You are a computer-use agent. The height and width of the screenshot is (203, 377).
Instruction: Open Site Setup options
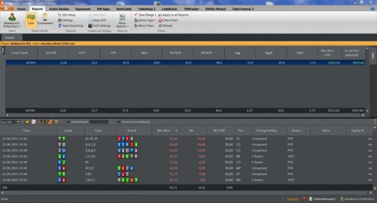(x=67, y=15)
